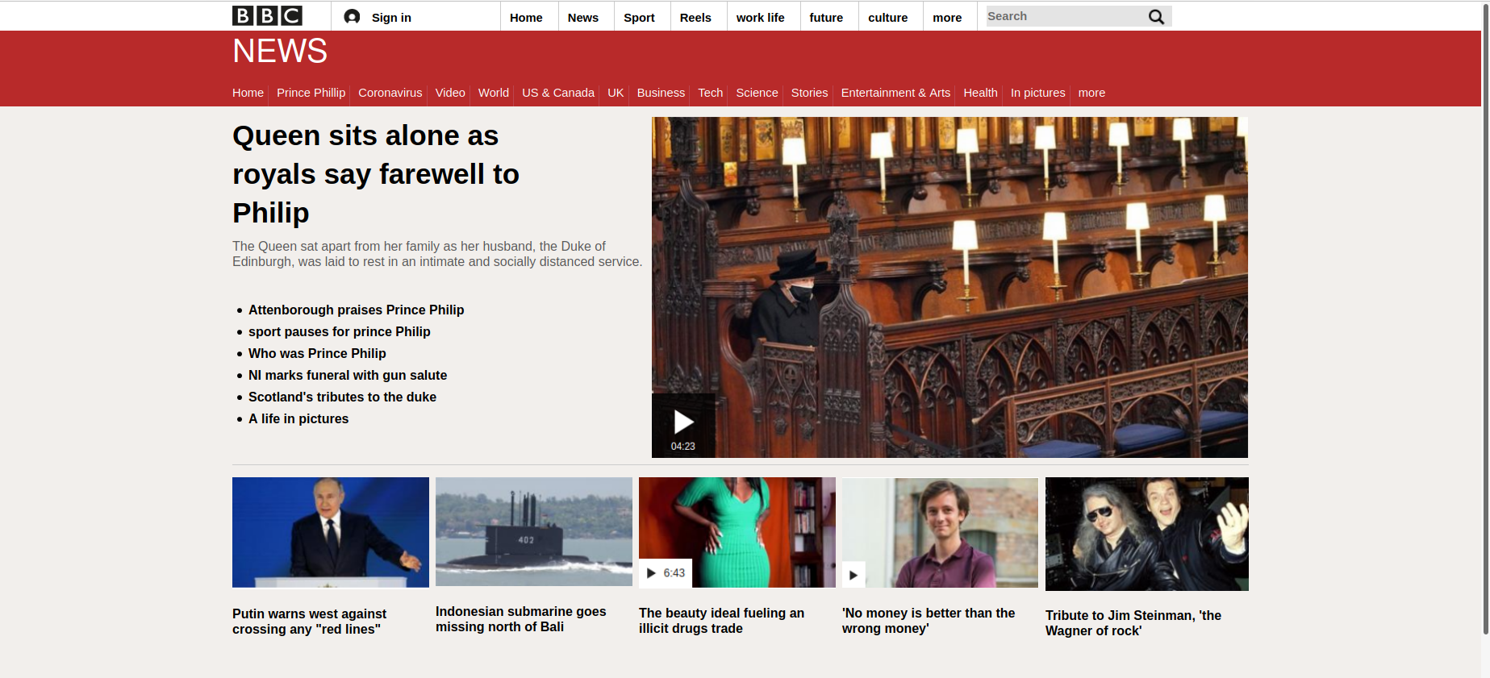Open sport pauses for prince Philip

(339, 331)
